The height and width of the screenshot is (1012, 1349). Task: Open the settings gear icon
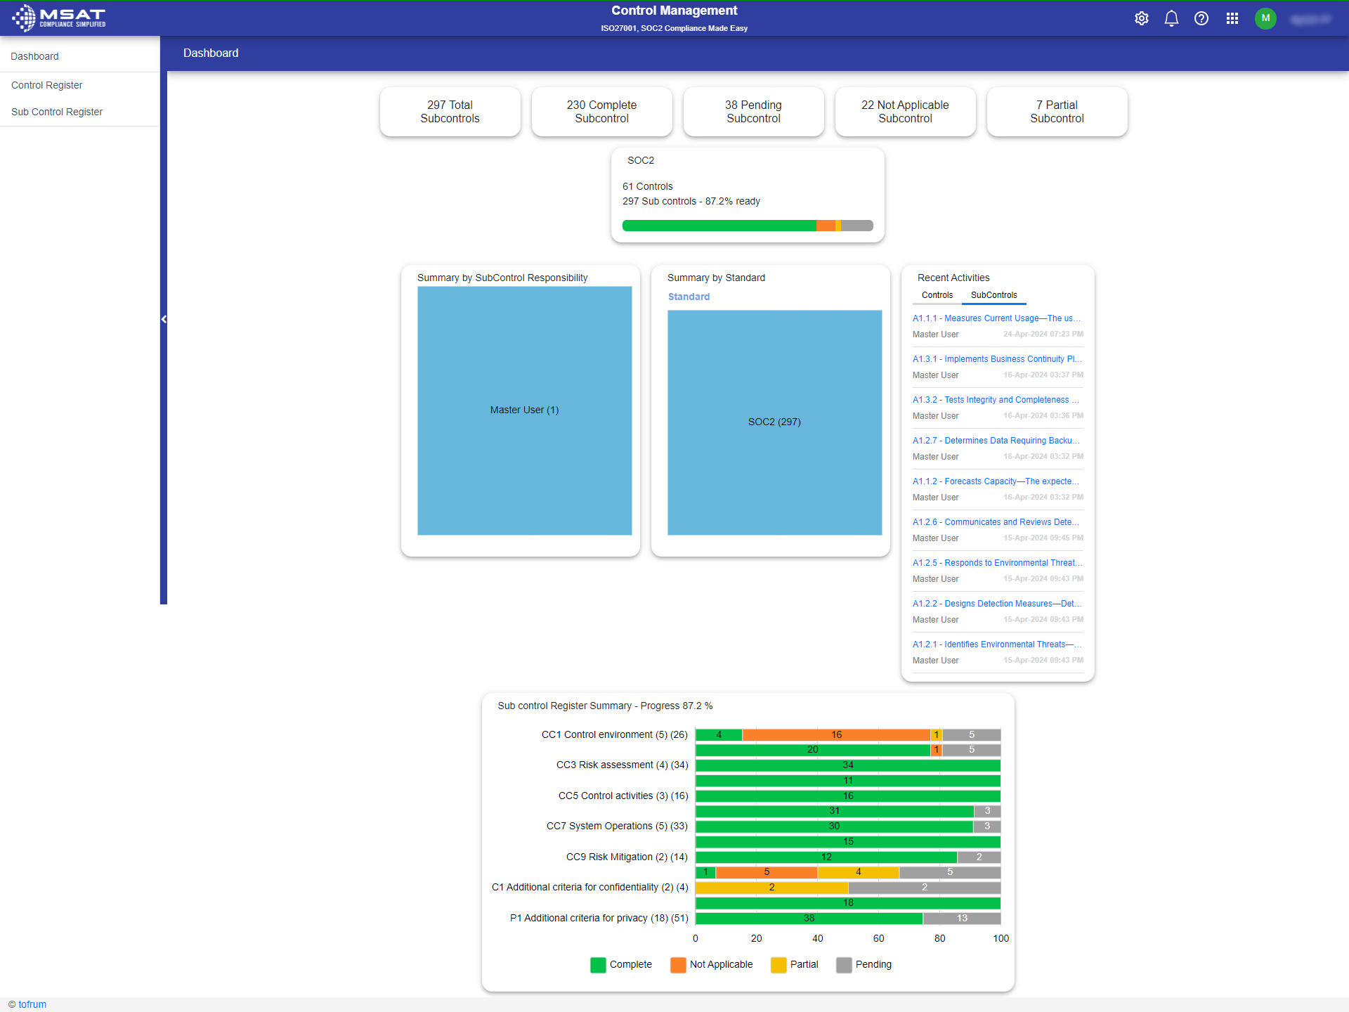point(1142,18)
